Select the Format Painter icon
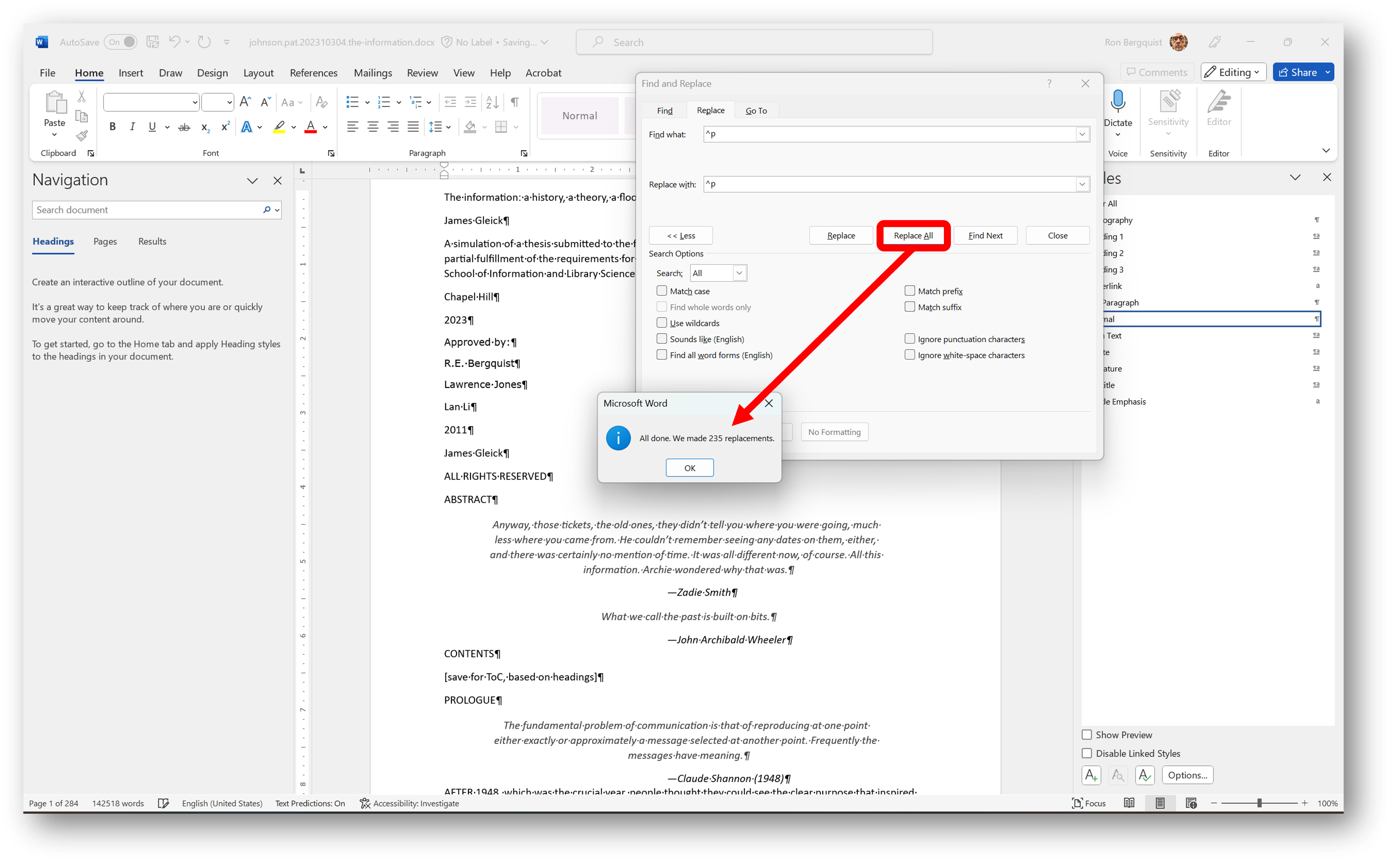Image resolution: width=1391 pixels, height=861 pixels. coord(81,135)
